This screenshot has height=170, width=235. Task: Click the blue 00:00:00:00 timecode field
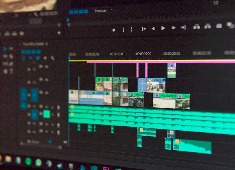(78, 12)
